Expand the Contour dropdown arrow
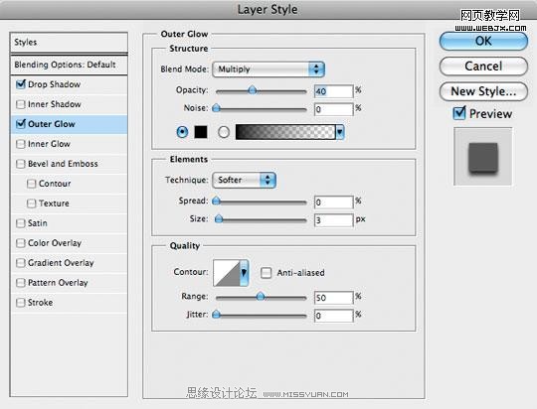The image size is (537, 409). click(x=245, y=273)
